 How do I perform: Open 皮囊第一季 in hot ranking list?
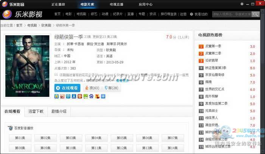coord(214,47)
